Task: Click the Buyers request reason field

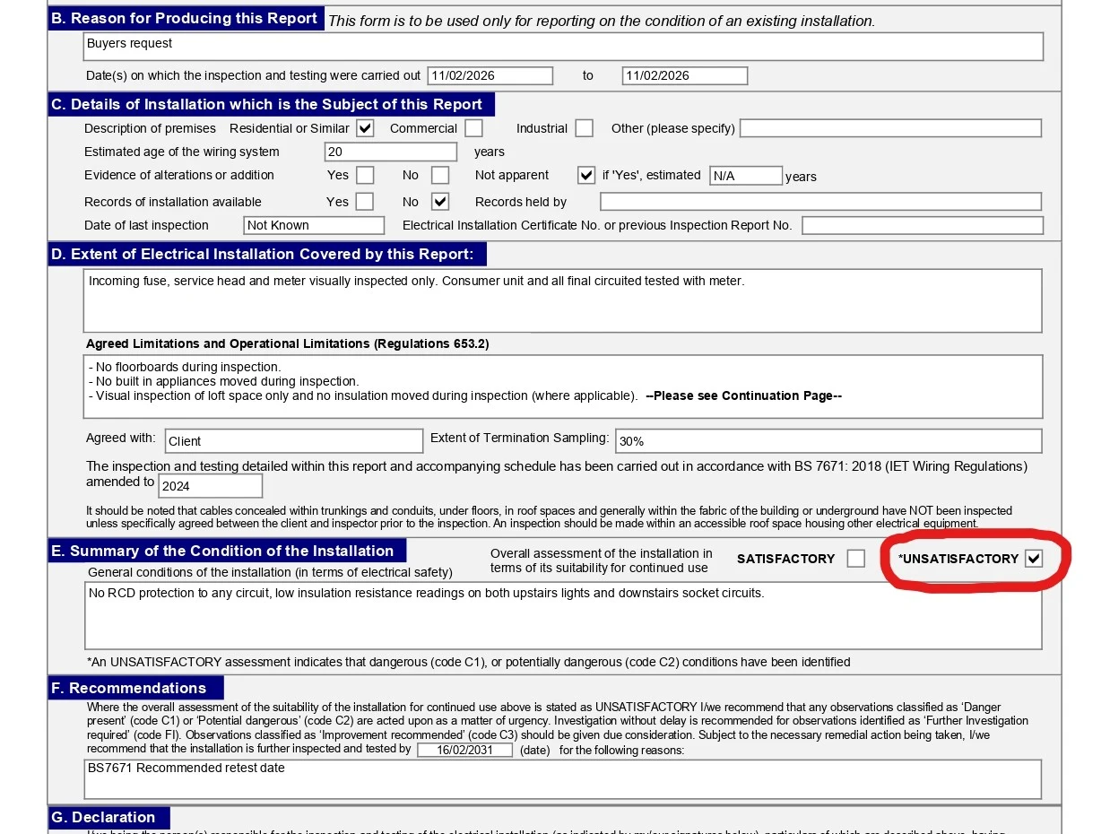Action: [563, 47]
